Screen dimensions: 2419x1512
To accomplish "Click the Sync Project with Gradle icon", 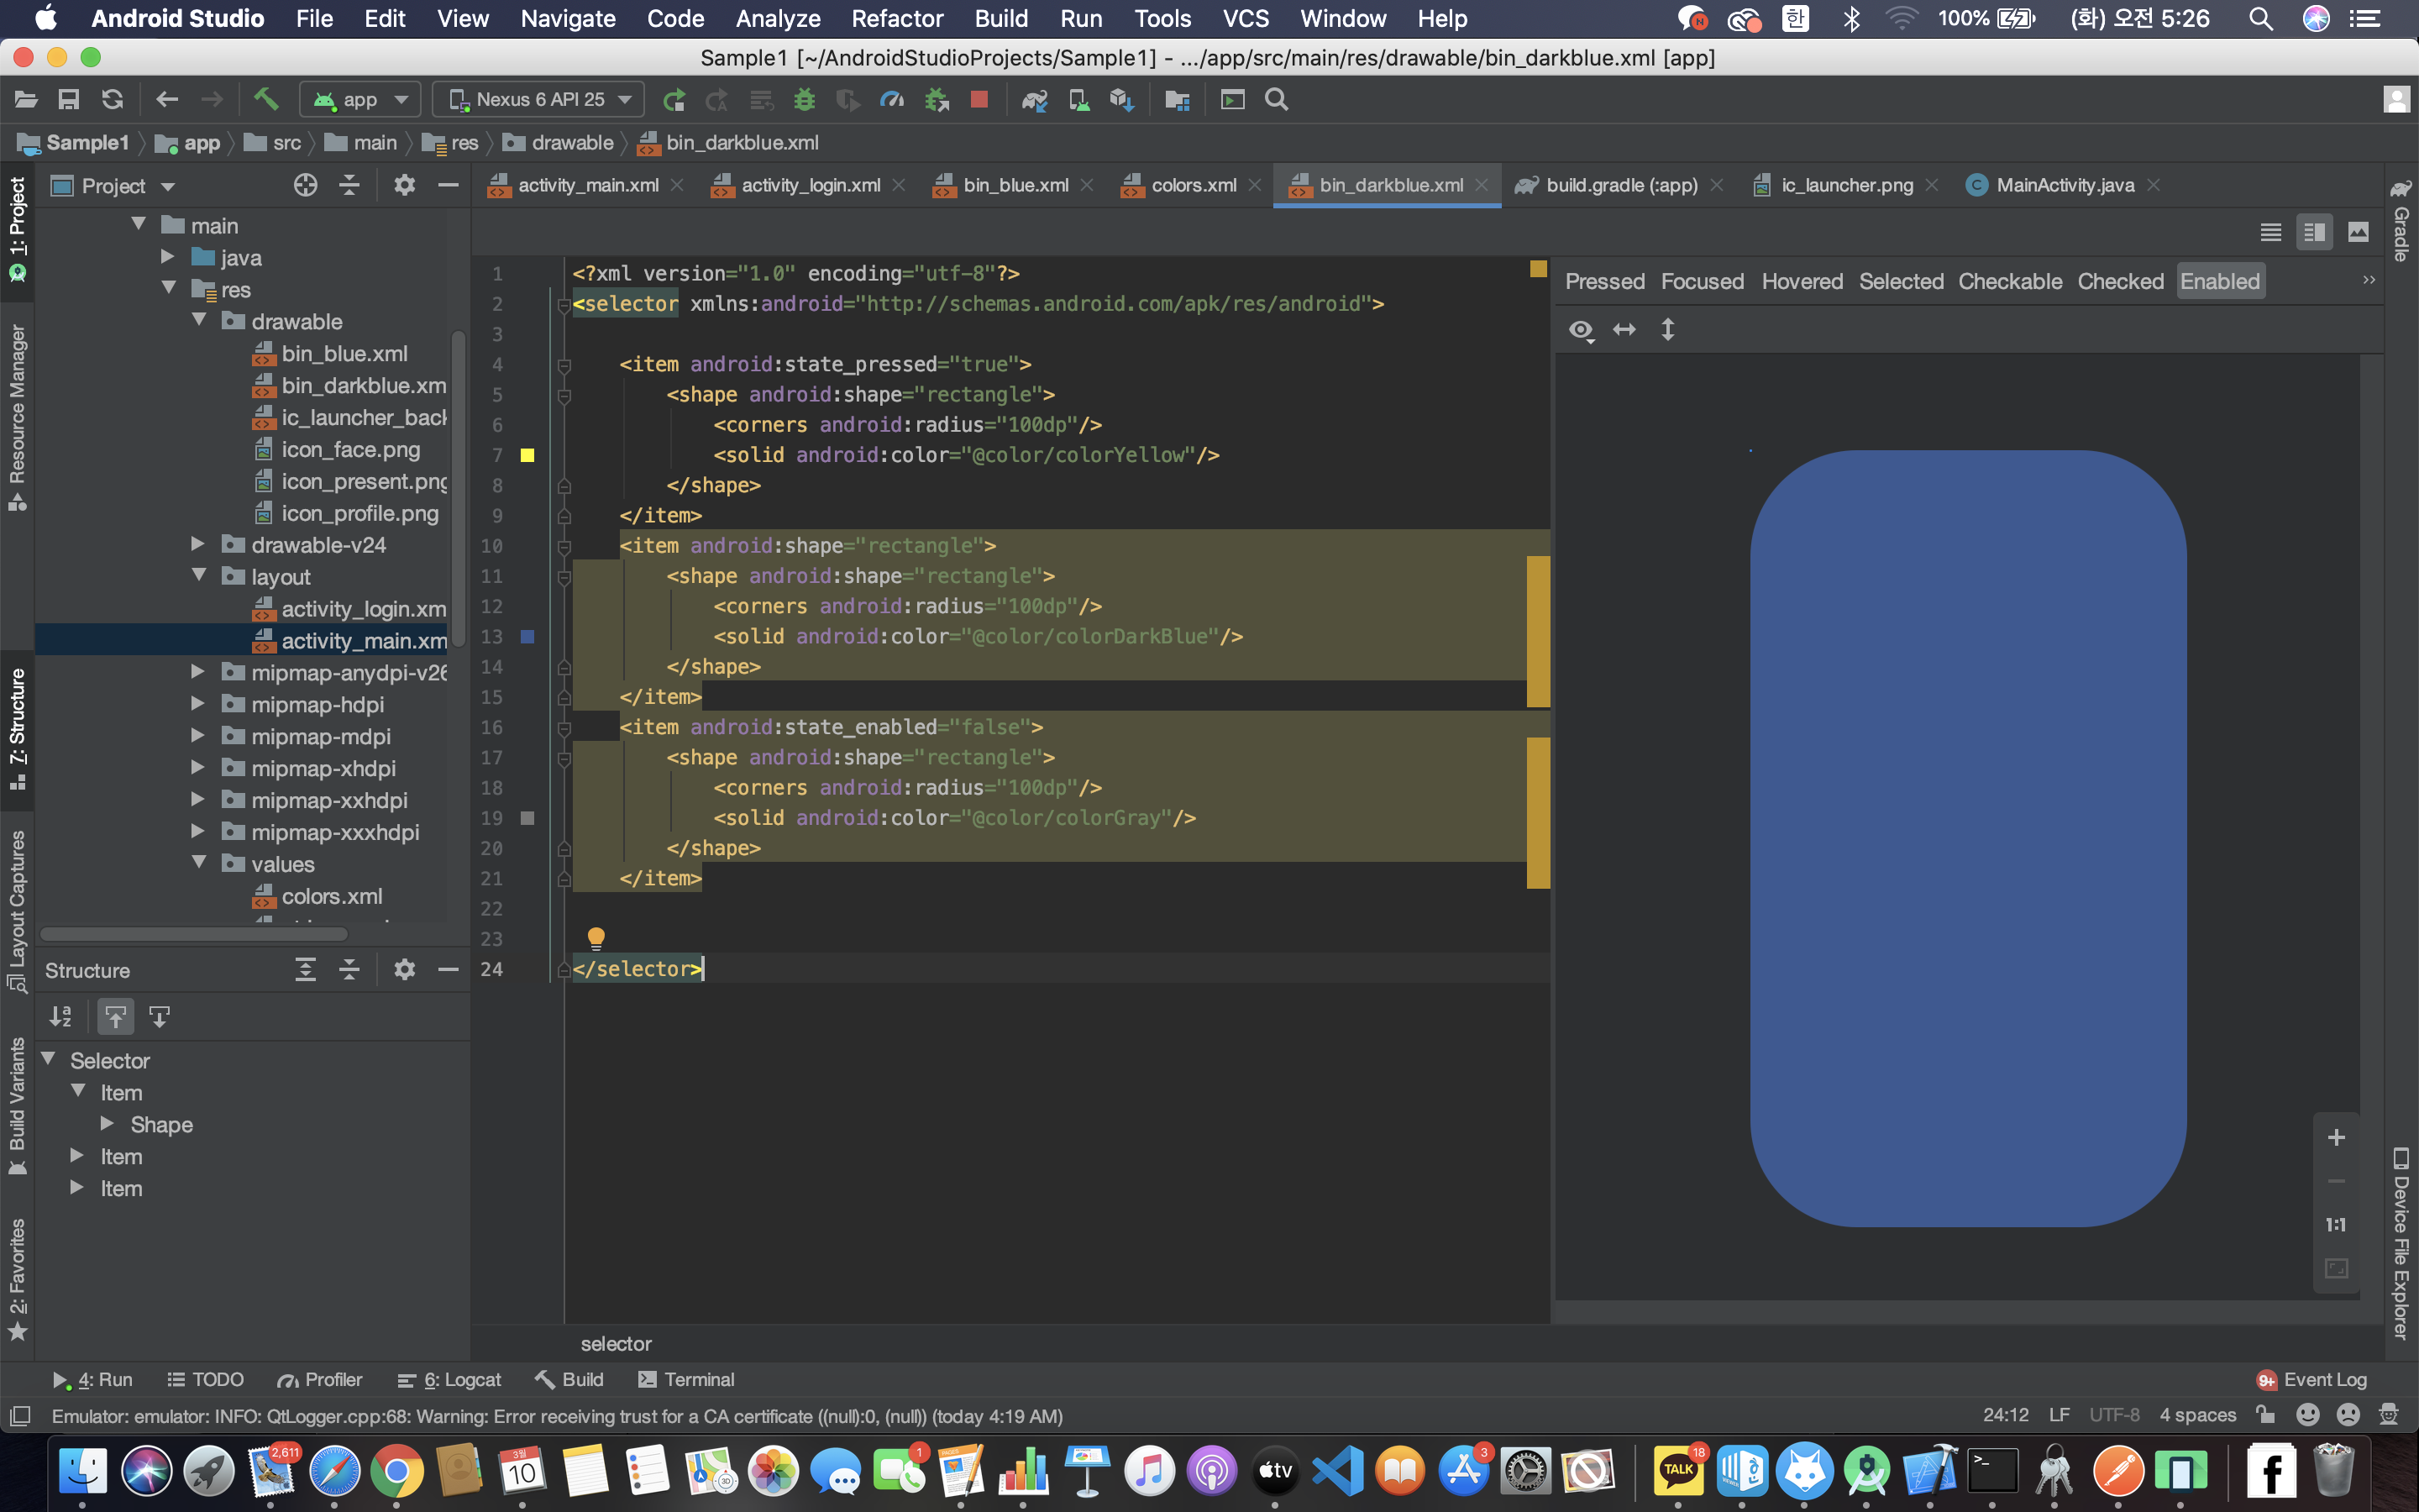I will tap(1034, 99).
